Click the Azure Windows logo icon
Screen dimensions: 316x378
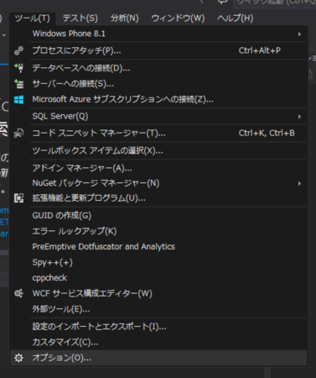[18, 99]
